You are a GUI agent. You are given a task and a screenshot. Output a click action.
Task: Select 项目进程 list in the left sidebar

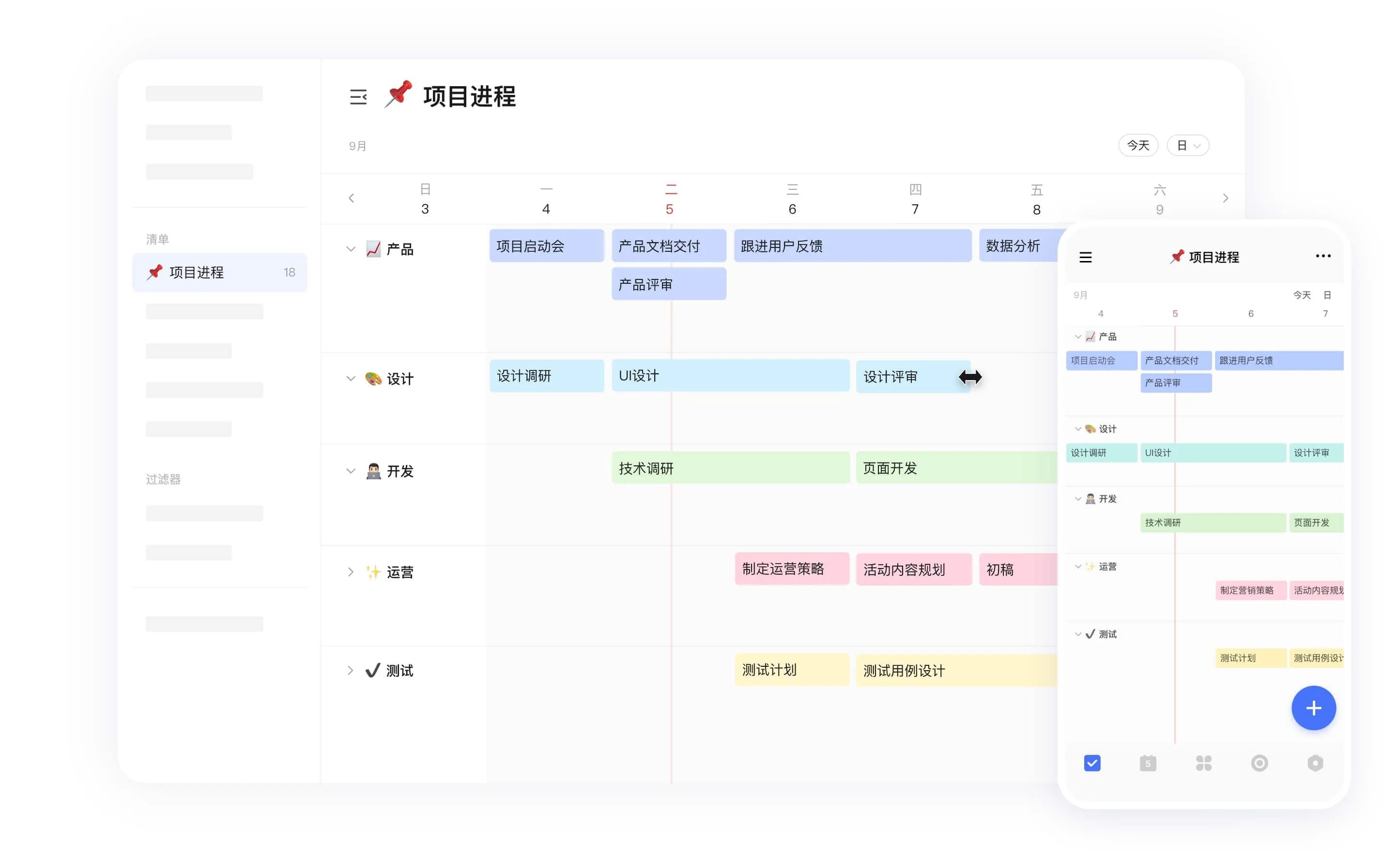(219, 272)
